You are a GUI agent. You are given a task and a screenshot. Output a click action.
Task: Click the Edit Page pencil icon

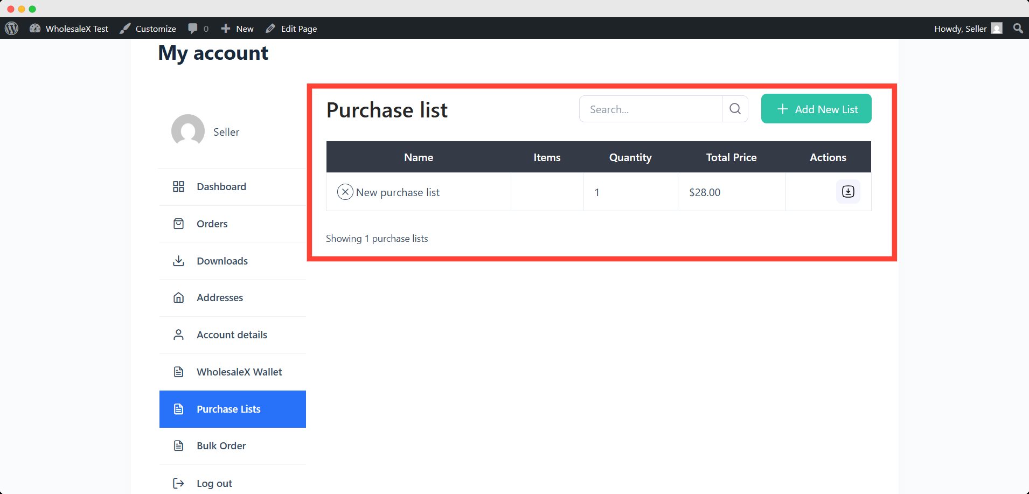pos(270,28)
